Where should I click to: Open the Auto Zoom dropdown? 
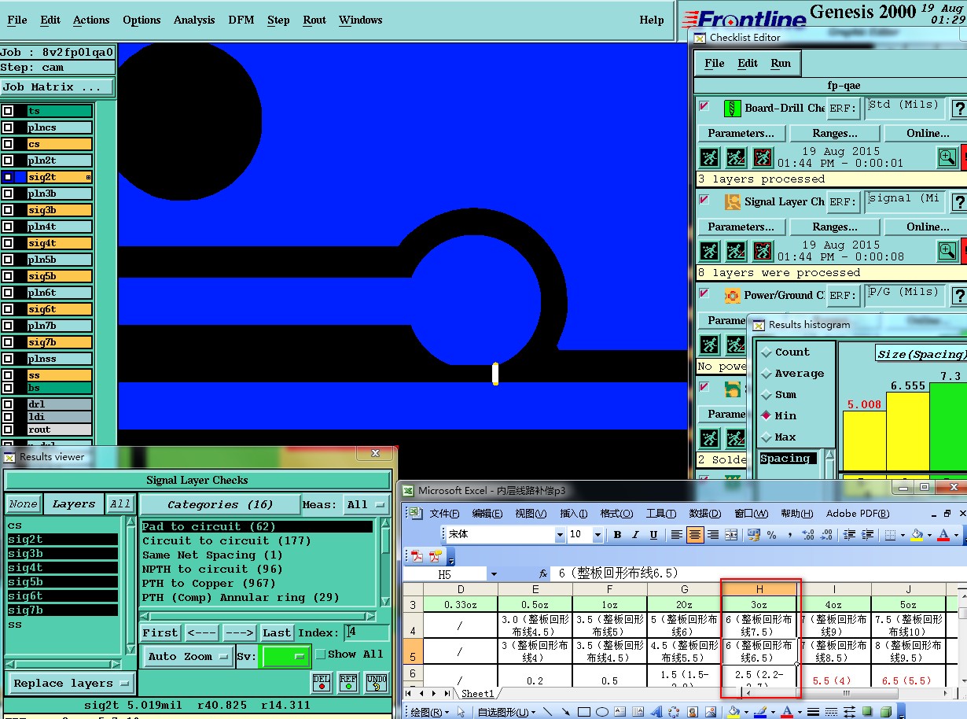point(189,656)
